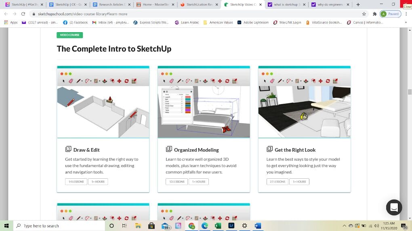Bookmark this page with star icon
This screenshot has height=231, width=412.
click(364, 14)
